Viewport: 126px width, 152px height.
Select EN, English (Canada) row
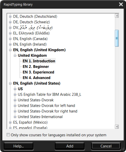pyautogui.click(x=30, y=39)
